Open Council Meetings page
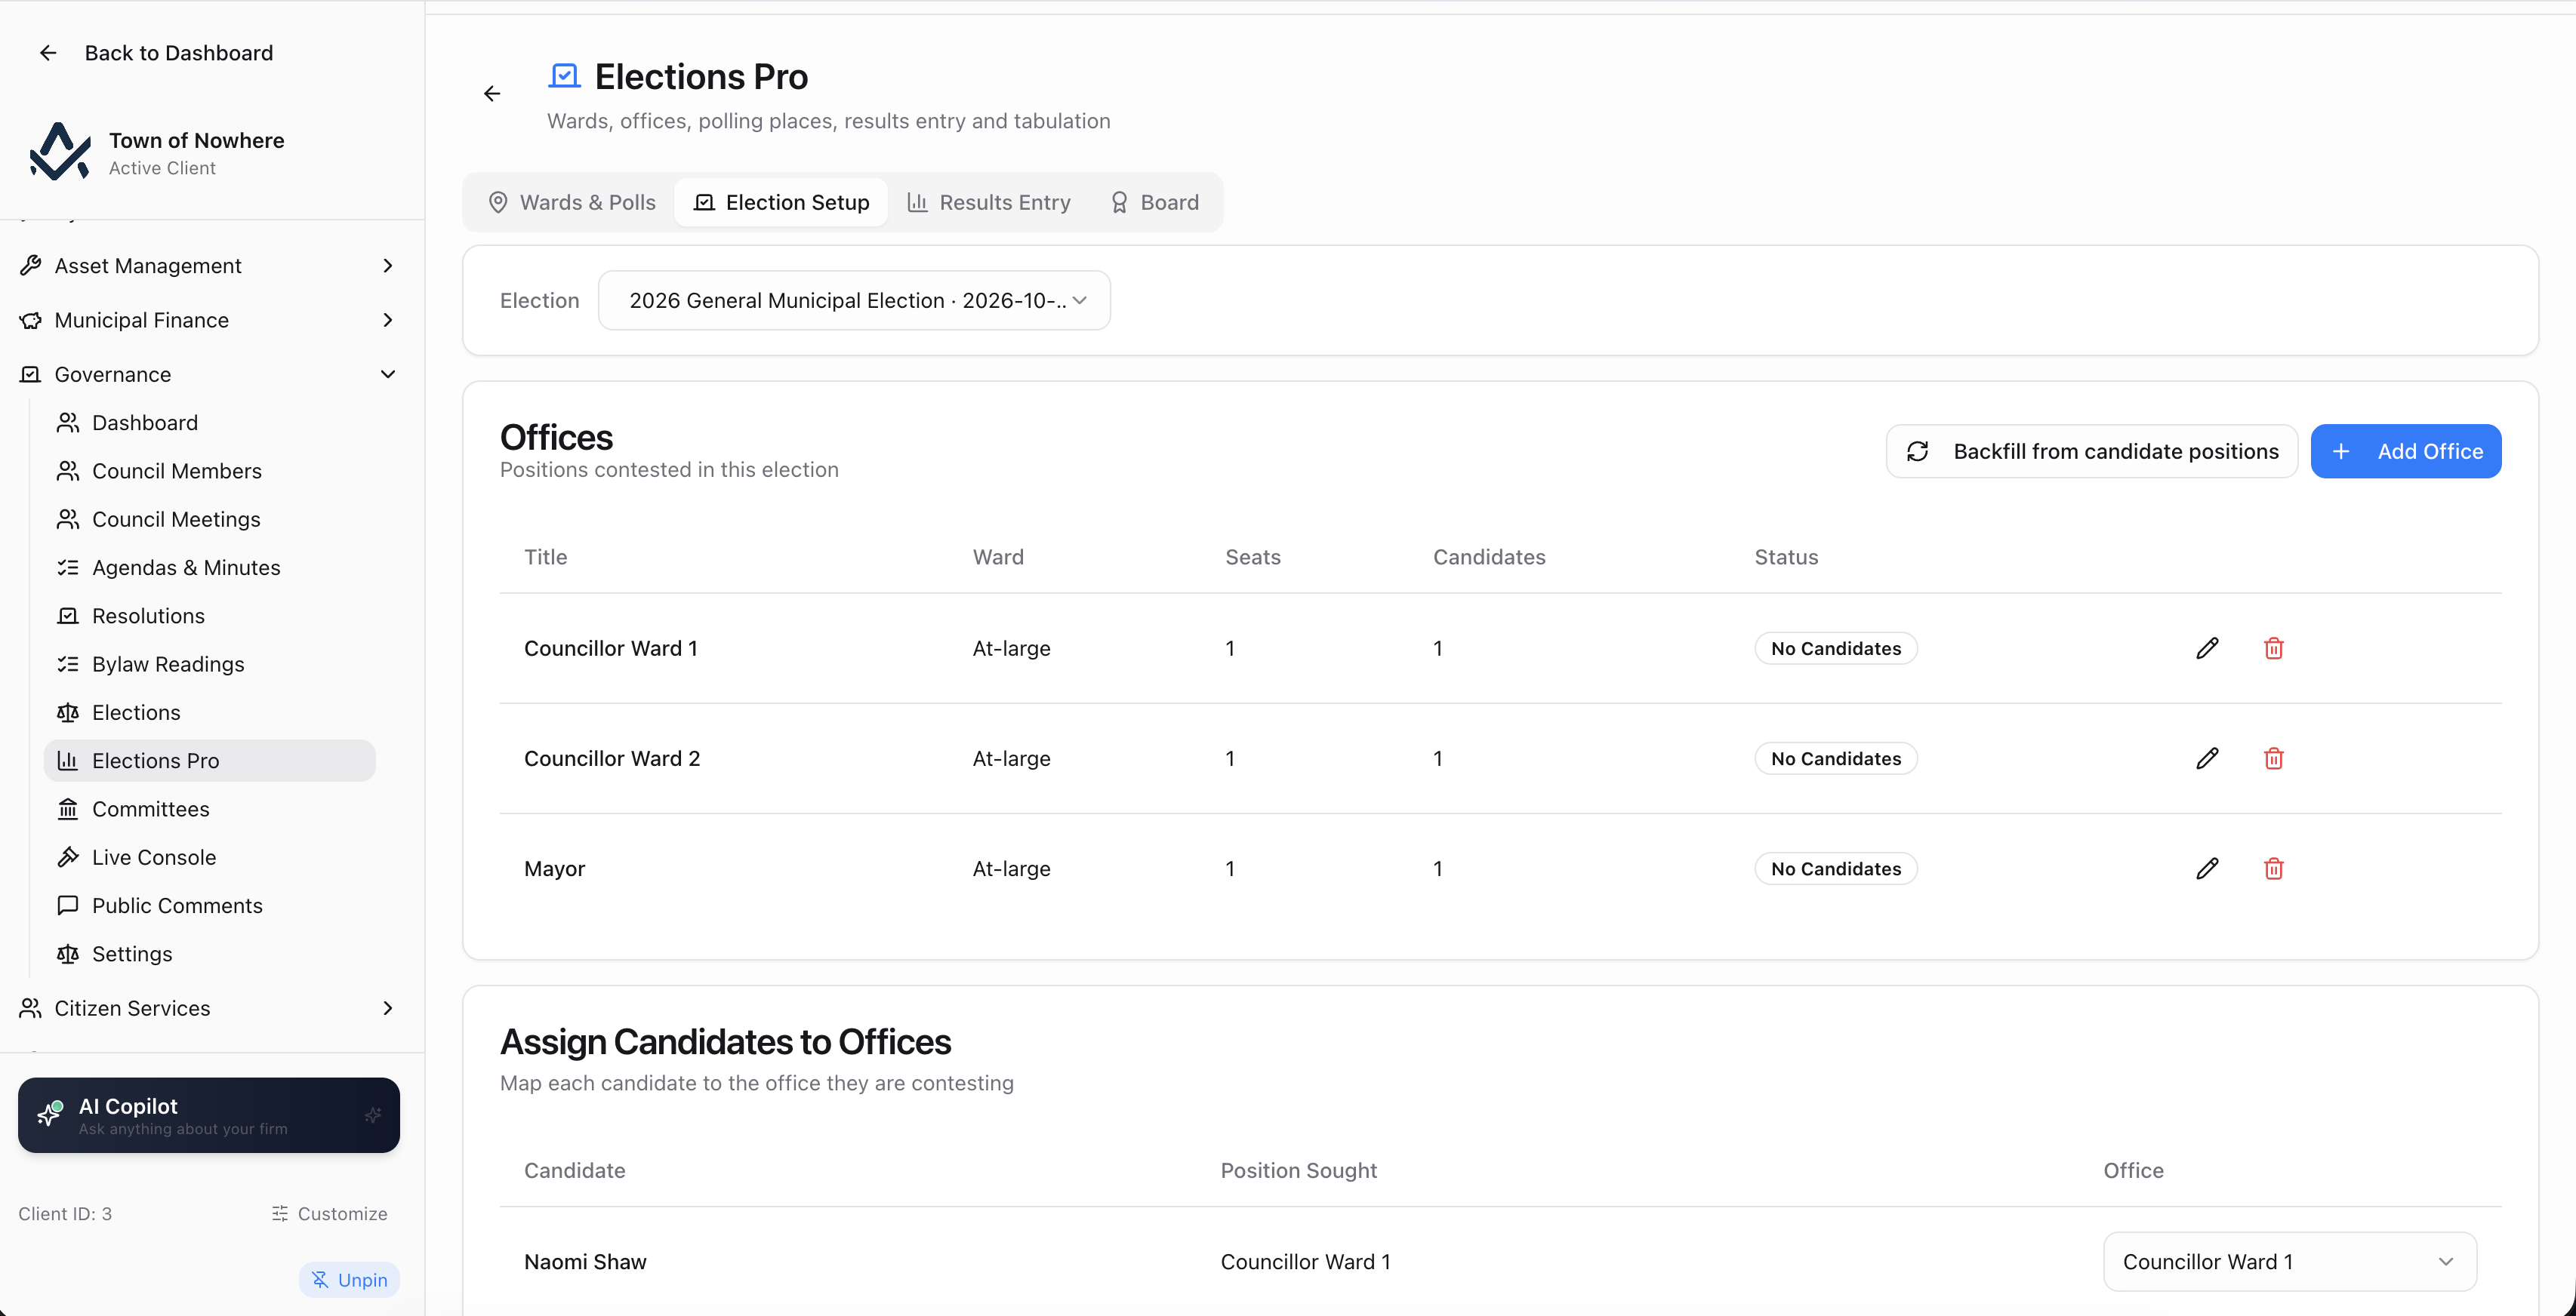2576x1316 pixels. (210, 520)
